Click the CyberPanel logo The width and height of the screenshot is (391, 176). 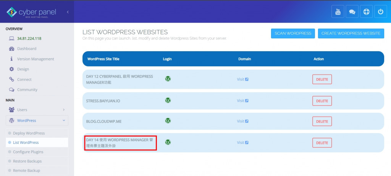pyautogui.click(x=31, y=12)
